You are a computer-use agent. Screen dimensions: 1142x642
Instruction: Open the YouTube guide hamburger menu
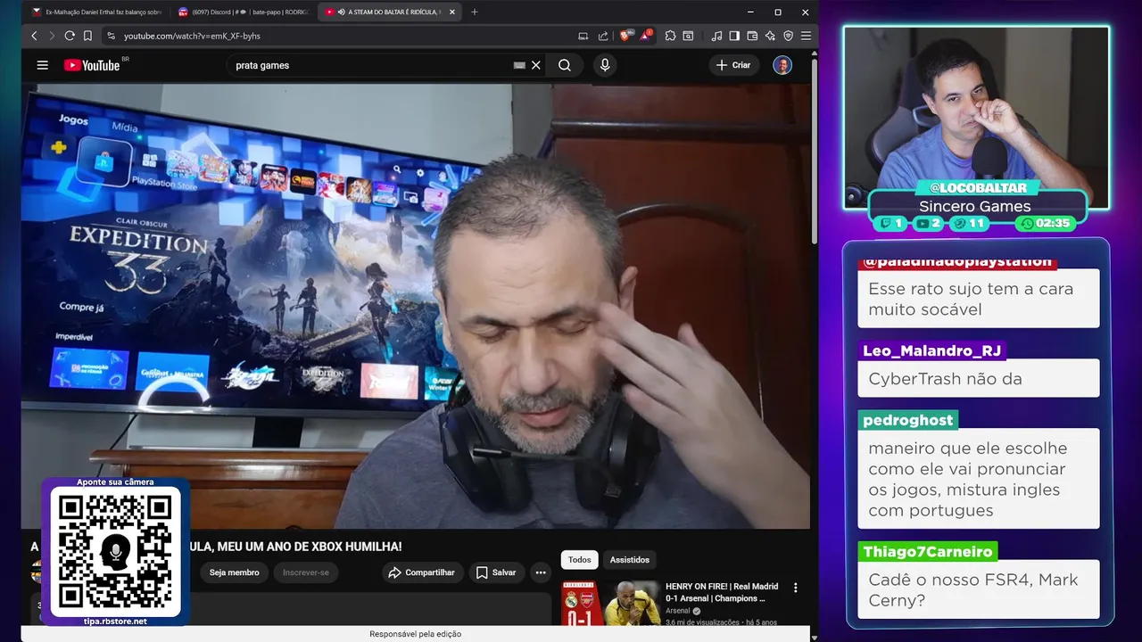[x=42, y=65]
